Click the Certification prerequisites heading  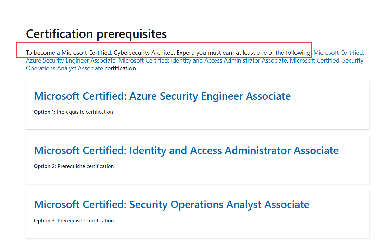[96, 34]
